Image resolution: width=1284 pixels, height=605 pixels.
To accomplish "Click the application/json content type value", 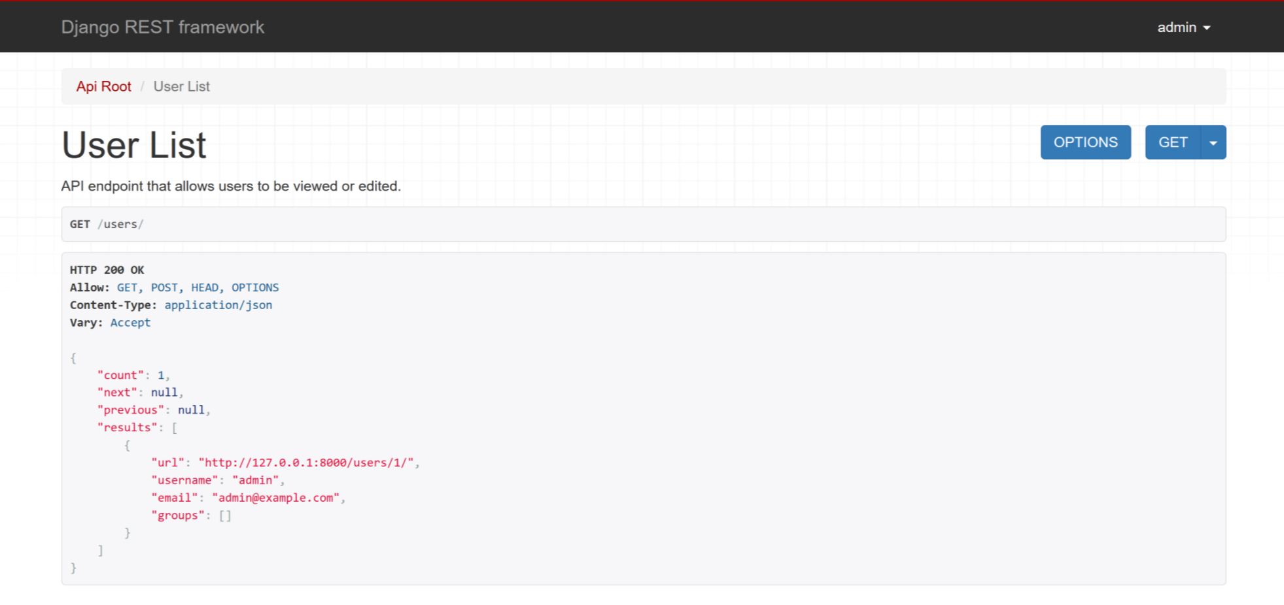I will click(x=218, y=305).
